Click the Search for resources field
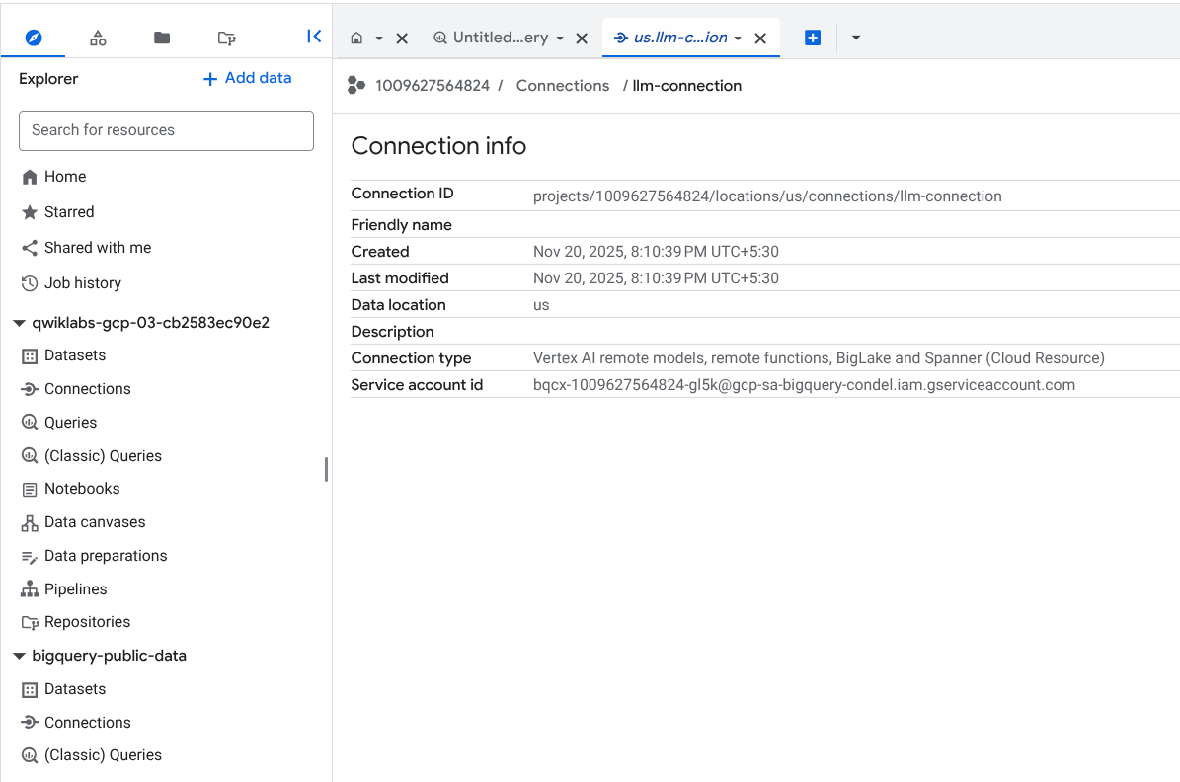Screen dimensions: 1180x782 pyautogui.click(x=166, y=130)
